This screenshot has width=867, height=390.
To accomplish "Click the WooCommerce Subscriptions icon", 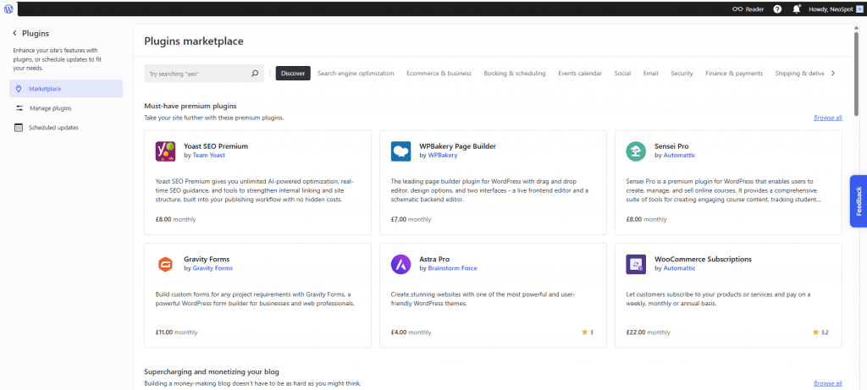I will (x=636, y=264).
